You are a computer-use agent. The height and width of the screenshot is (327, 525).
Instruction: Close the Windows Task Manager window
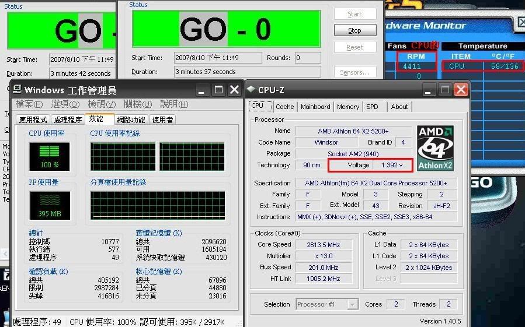click(x=235, y=90)
